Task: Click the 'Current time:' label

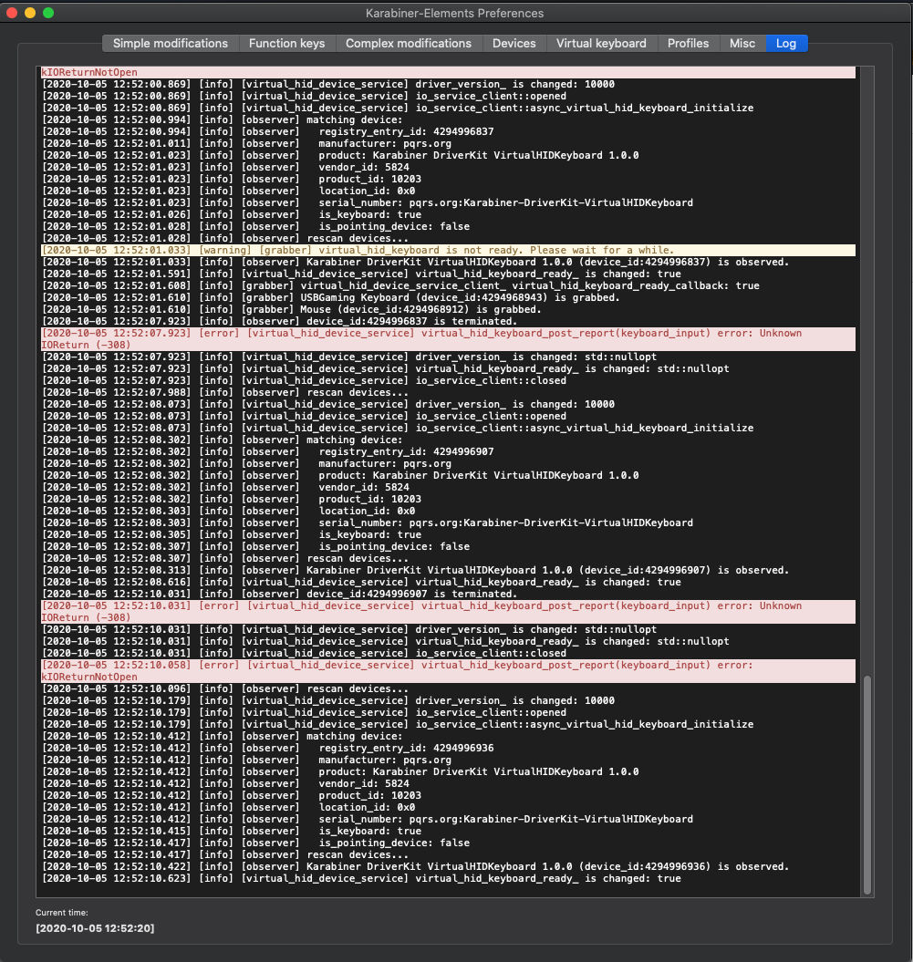Action: point(62,913)
